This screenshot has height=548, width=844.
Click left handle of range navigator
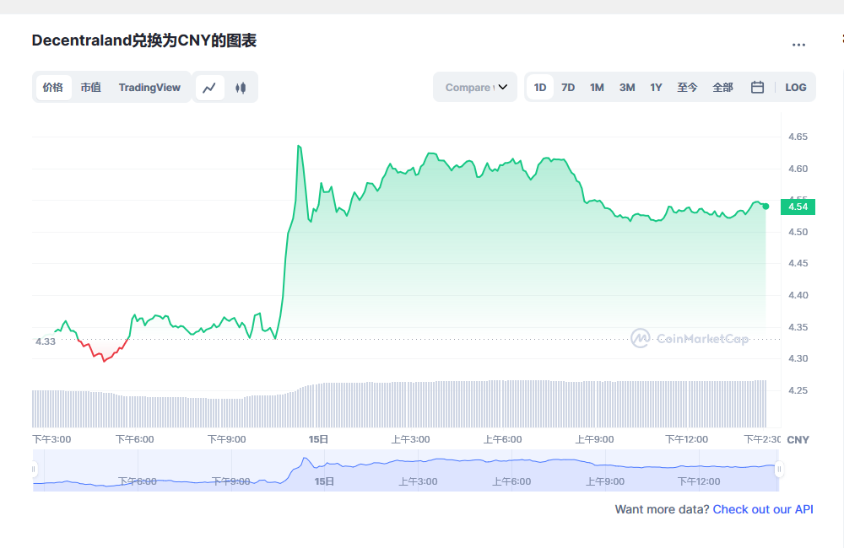(x=34, y=470)
